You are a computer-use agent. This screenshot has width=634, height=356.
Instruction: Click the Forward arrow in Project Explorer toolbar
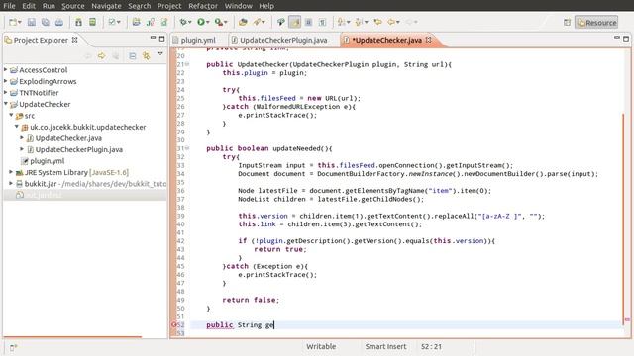101,55
